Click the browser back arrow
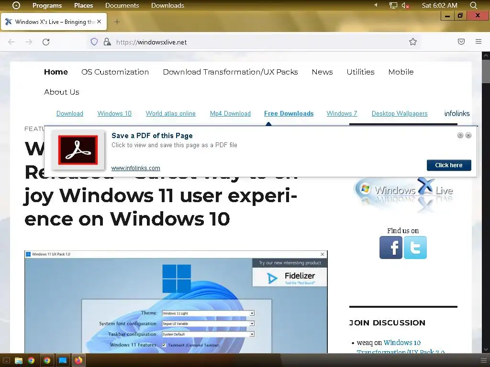 [11, 42]
